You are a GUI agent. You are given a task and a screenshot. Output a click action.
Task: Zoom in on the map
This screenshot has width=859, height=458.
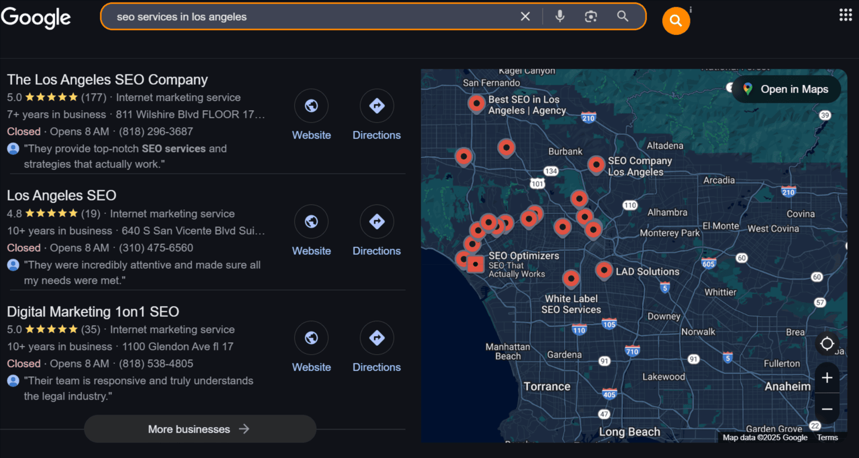point(827,378)
